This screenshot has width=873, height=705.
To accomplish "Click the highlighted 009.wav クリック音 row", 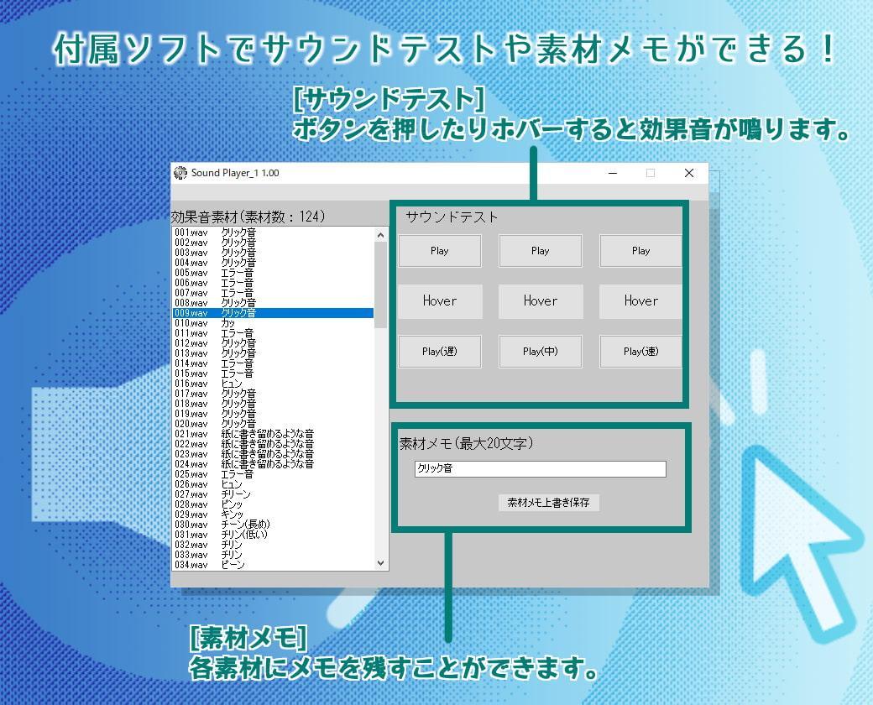I will tap(273, 313).
